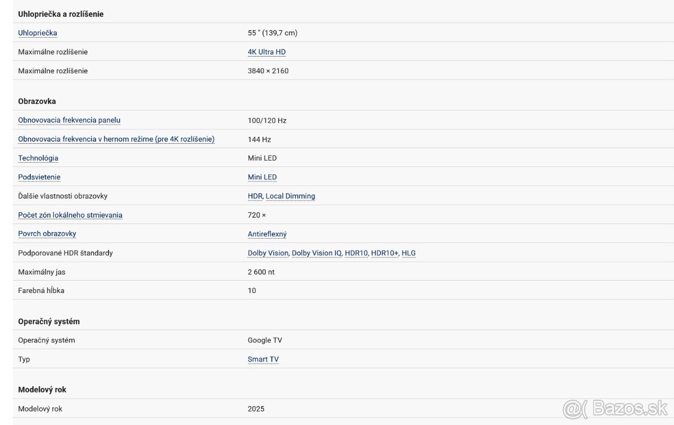The width and height of the screenshot is (674, 425).
Task: Open Obnovovacia frekvencia panelu link
Action: pyautogui.click(x=69, y=120)
